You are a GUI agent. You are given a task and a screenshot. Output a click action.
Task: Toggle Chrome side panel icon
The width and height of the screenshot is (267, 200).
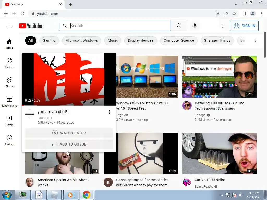[245, 14]
